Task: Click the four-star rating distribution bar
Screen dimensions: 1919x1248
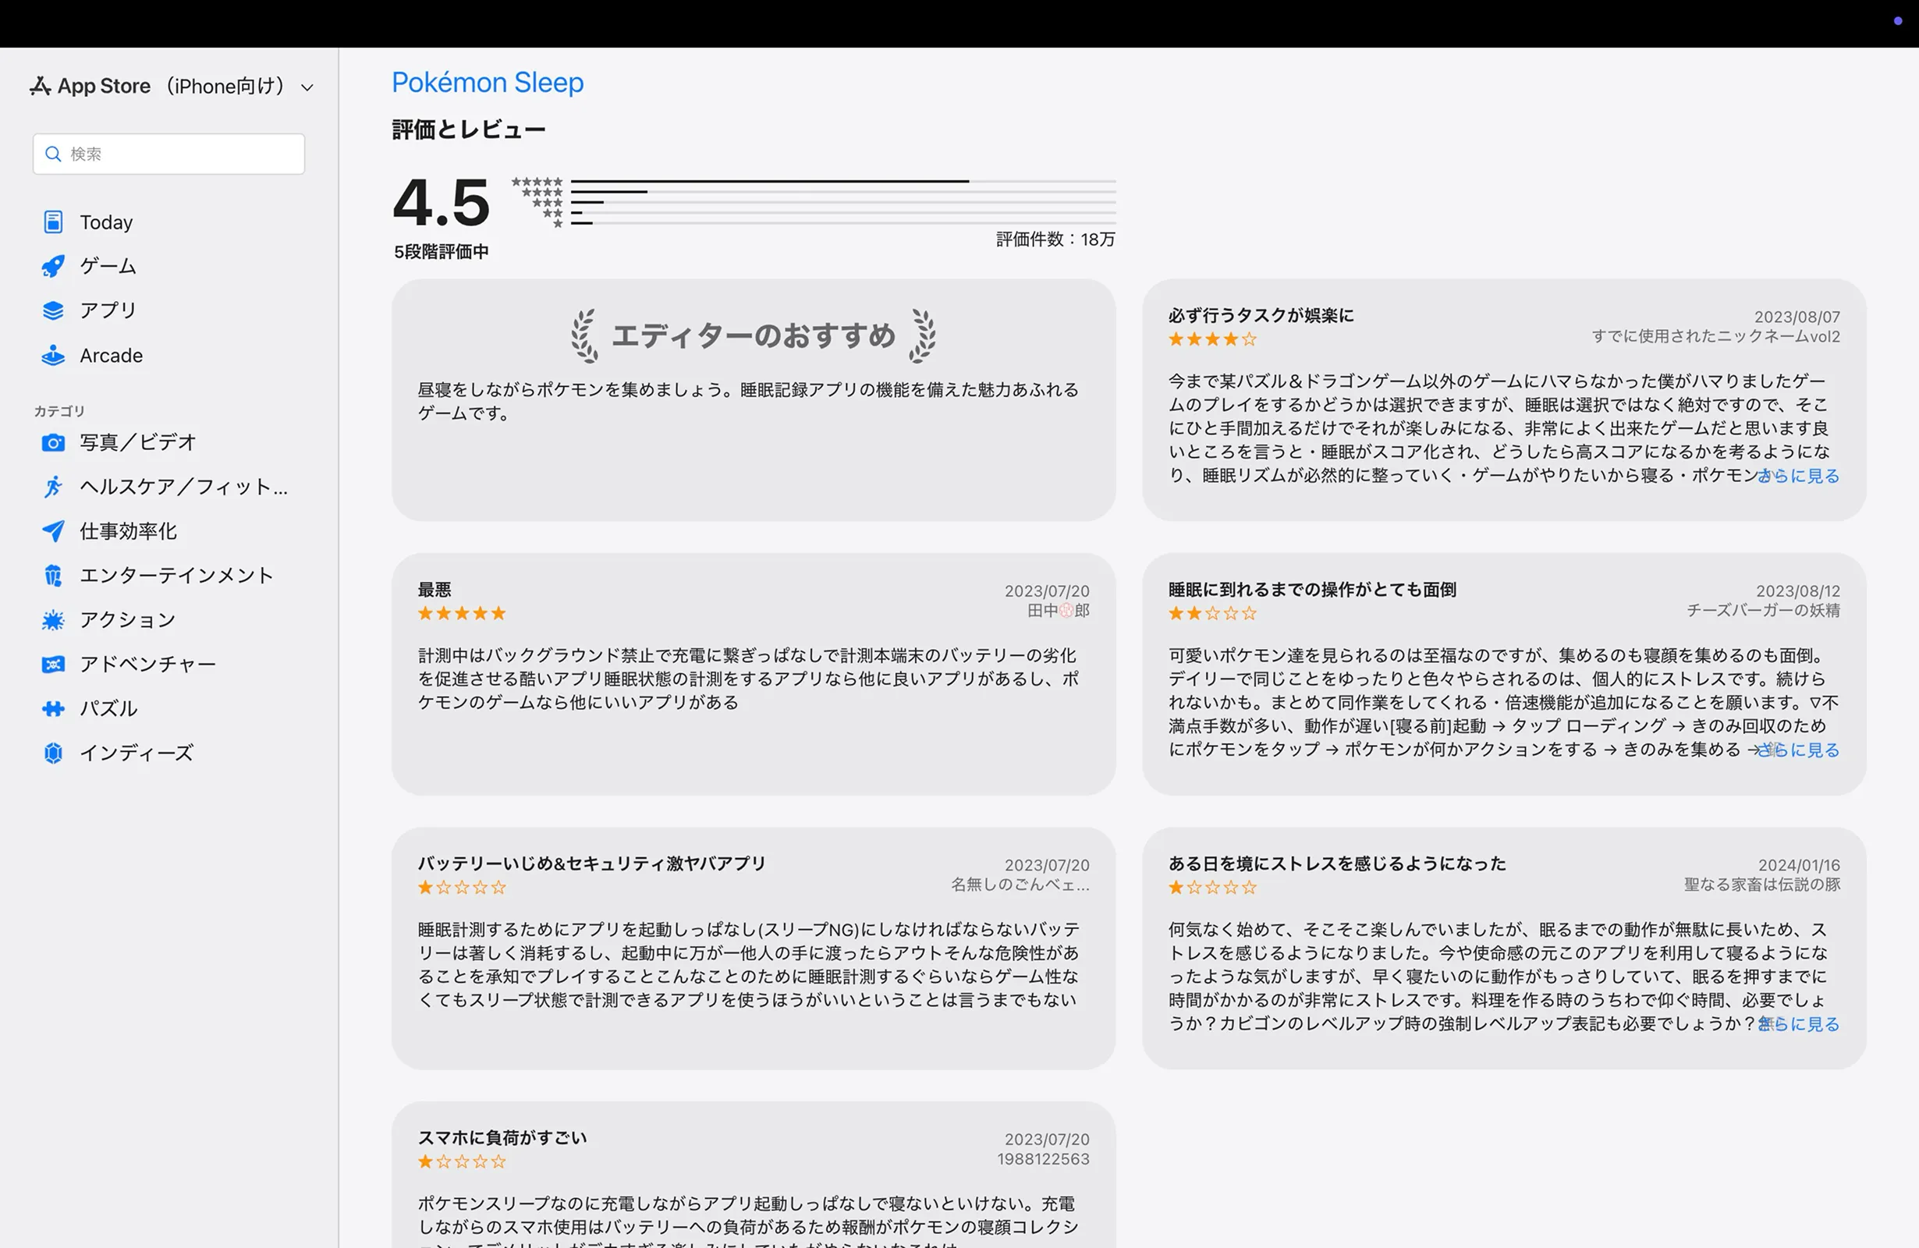Action: 843,192
